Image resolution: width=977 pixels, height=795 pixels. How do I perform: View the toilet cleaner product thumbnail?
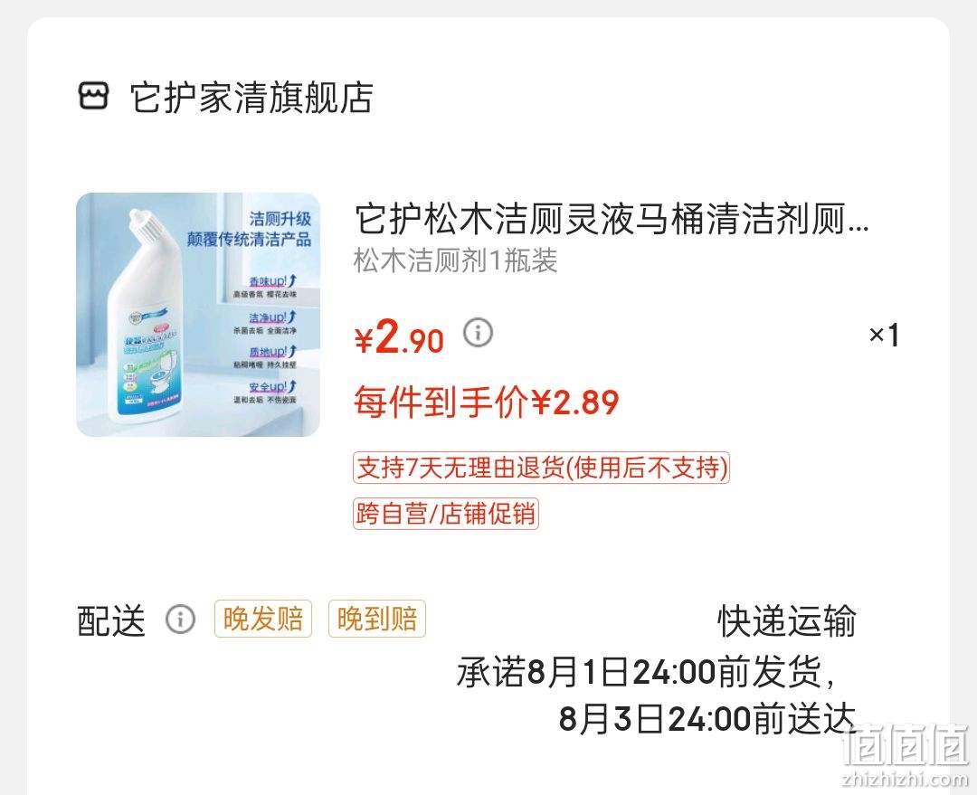click(198, 315)
